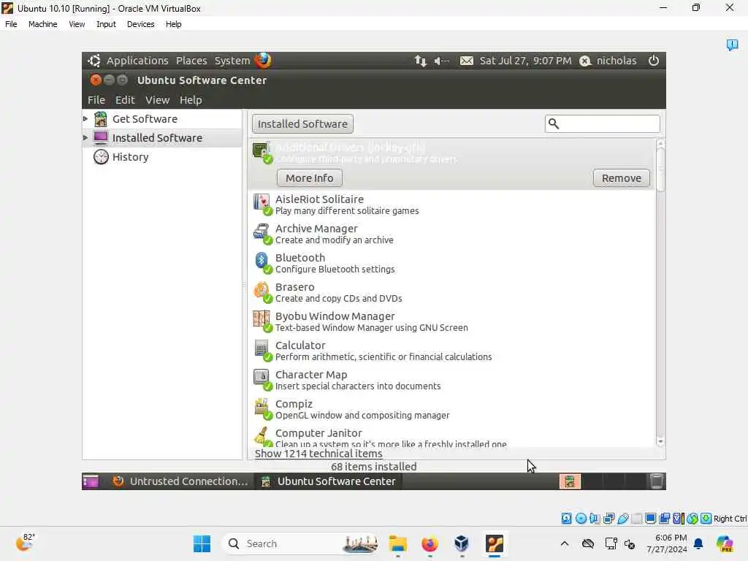Image resolution: width=748 pixels, height=561 pixels.
Task: Click Remove for Additional Drivers
Action: click(621, 178)
